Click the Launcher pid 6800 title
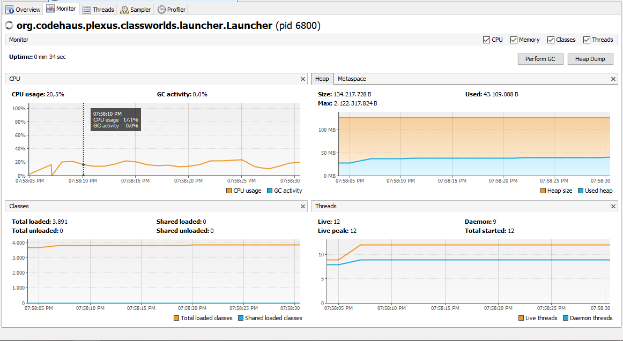 (168, 26)
